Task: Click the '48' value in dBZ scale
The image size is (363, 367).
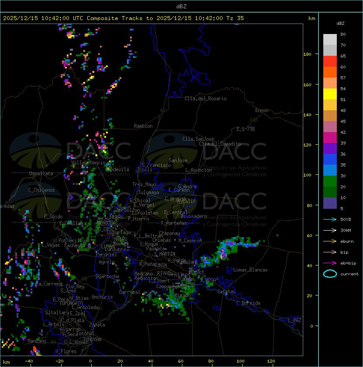Action: [x=343, y=110]
